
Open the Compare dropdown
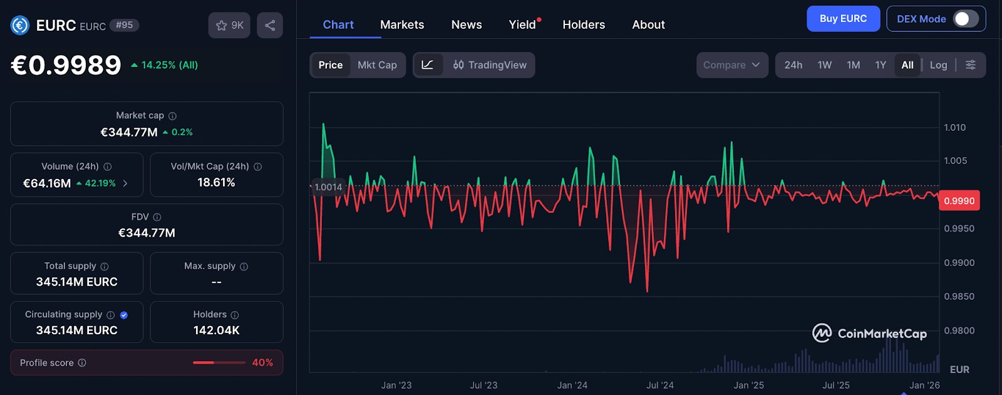pos(732,65)
